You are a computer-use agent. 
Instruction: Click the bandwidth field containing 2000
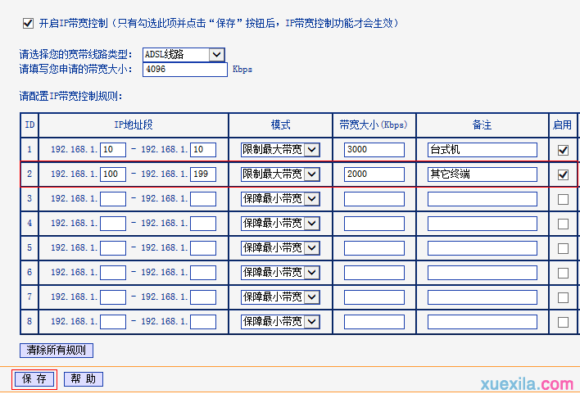click(374, 174)
